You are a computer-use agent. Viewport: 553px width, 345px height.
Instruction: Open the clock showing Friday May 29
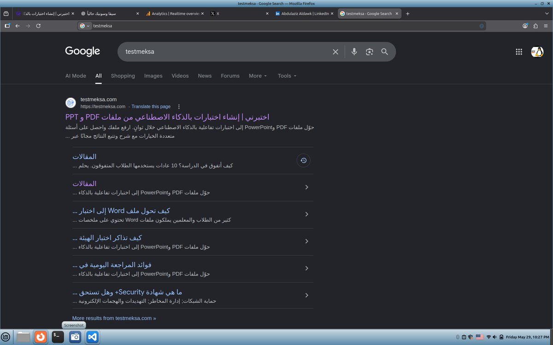(528, 337)
